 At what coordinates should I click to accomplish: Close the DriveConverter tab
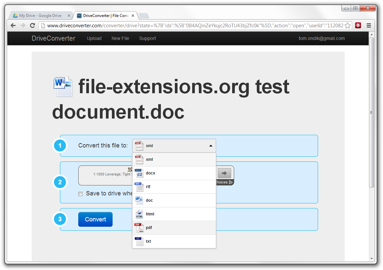[133, 16]
